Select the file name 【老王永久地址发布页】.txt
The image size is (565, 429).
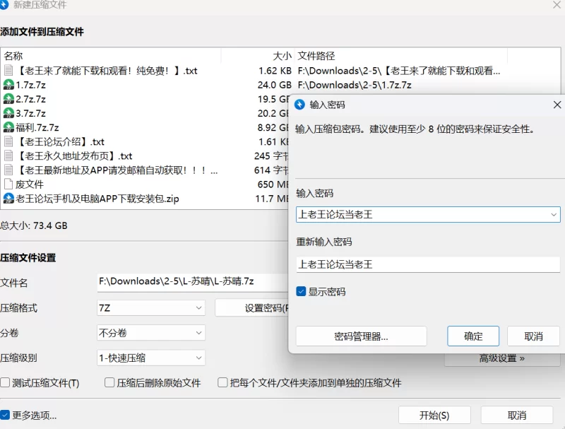click(x=74, y=155)
